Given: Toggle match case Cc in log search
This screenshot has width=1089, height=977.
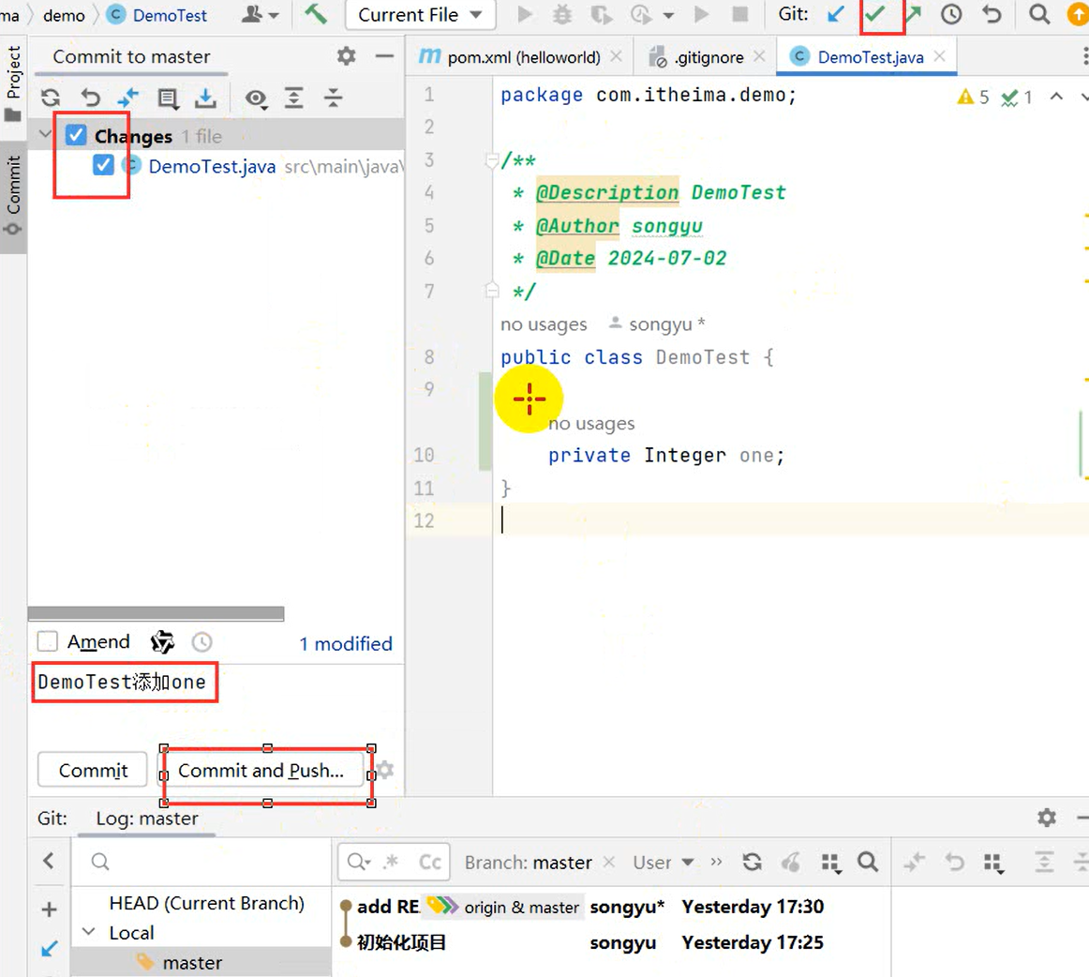Looking at the screenshot, I should point(430,863).
